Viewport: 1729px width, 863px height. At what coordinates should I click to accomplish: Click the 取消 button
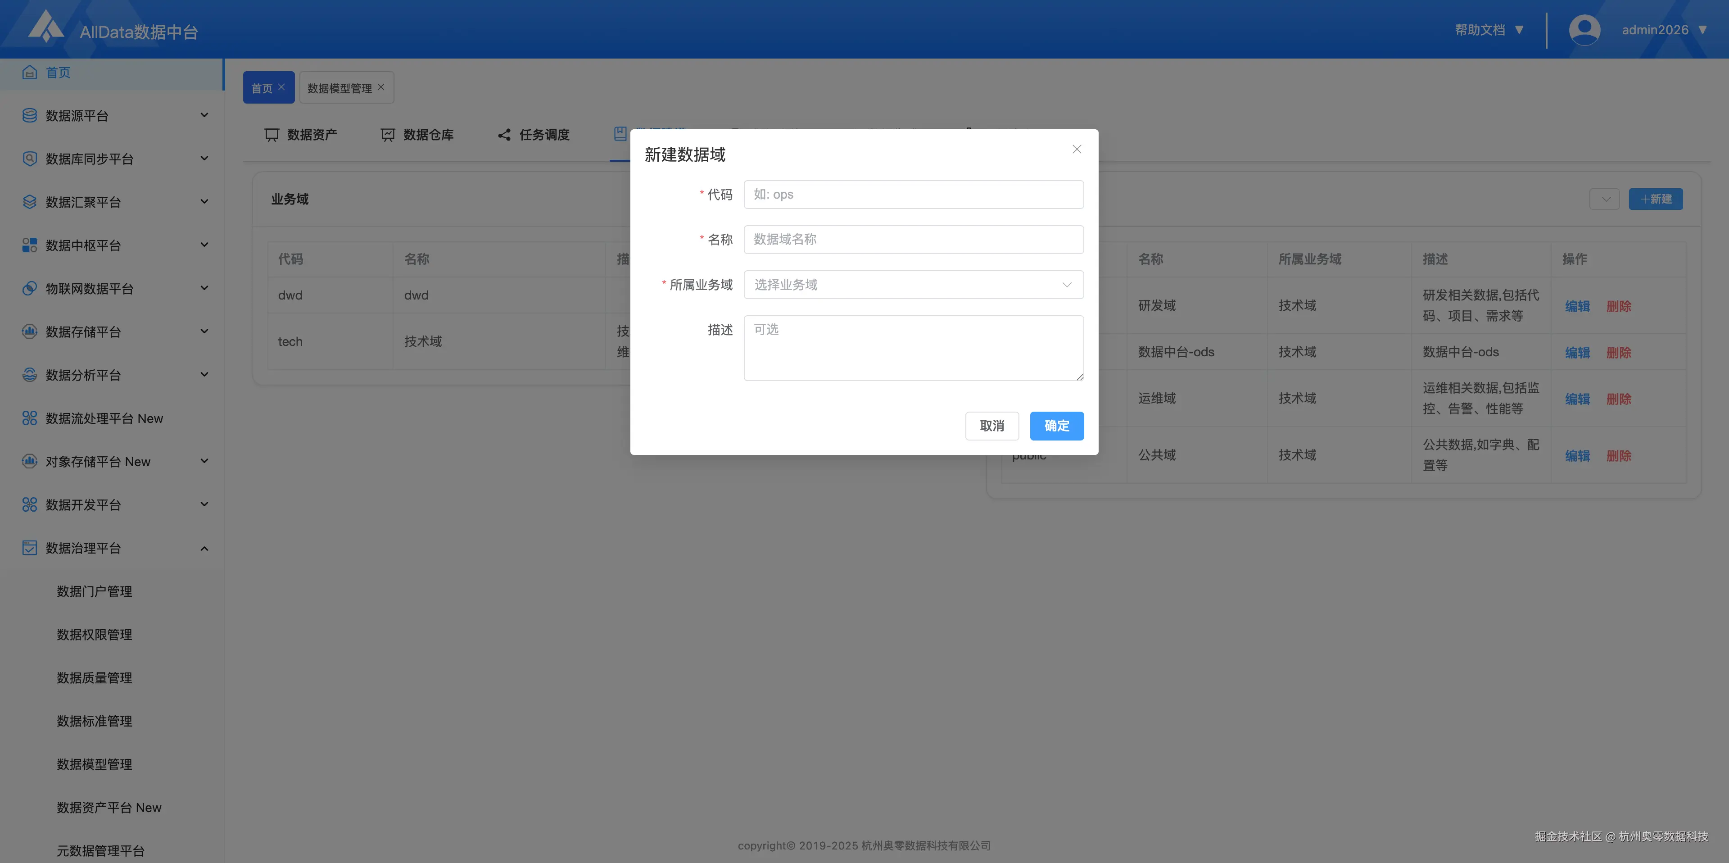991,426
